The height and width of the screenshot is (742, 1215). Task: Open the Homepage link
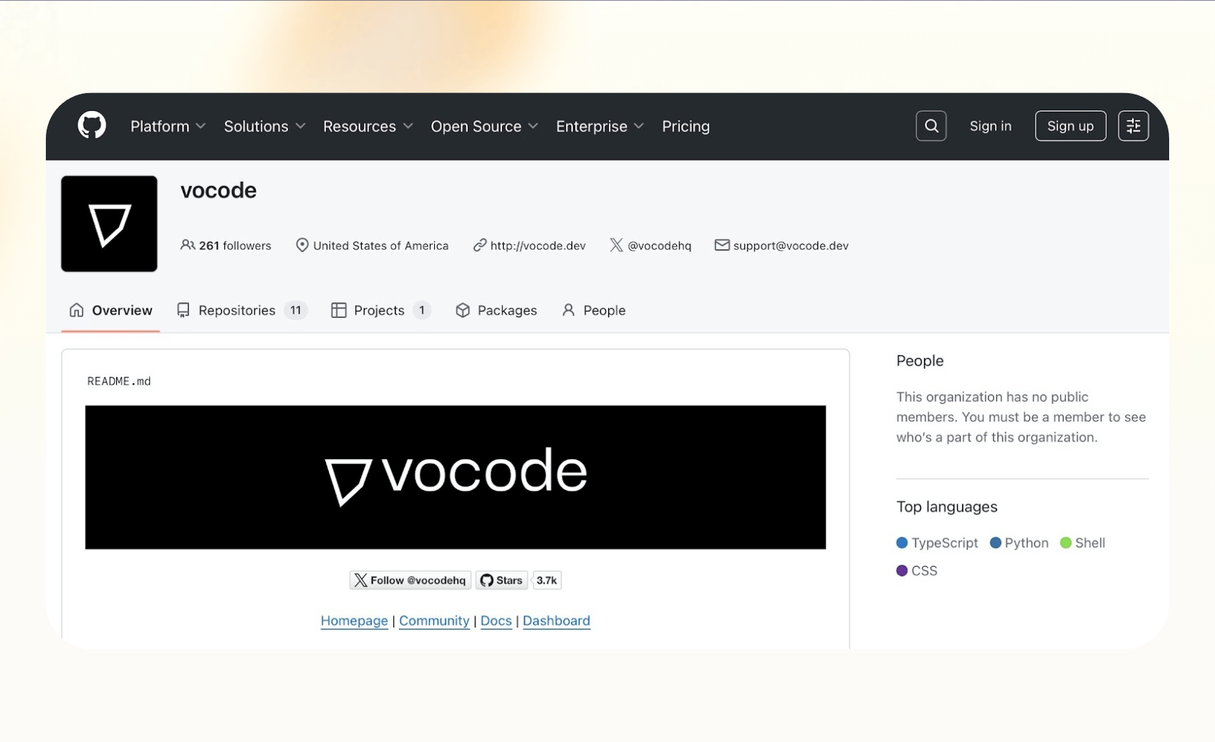click(354, 620)
